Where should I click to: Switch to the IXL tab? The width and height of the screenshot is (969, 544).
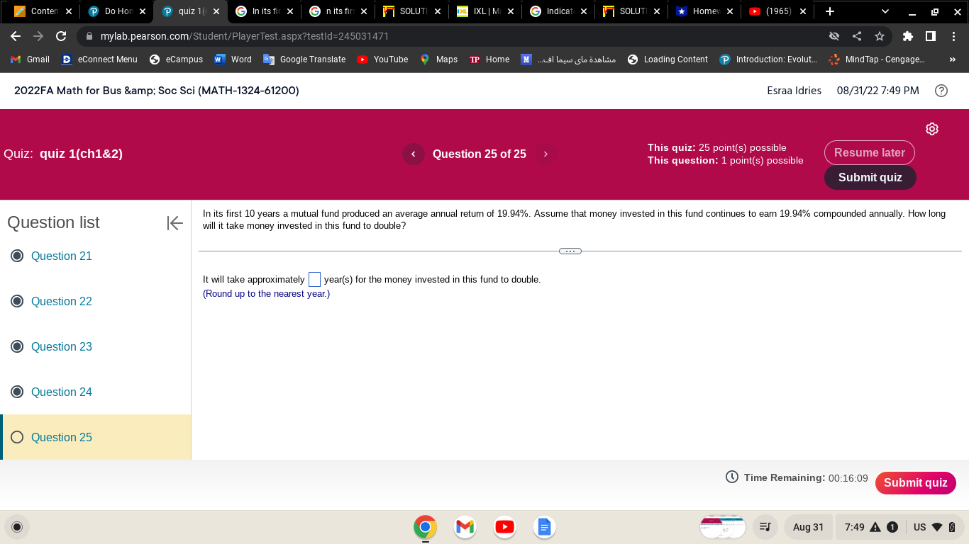pyautogui.click(x=484, y=11)
